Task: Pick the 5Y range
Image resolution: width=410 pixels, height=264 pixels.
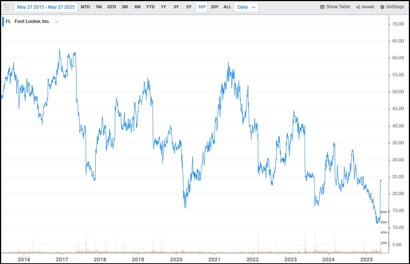Action: tap(189, 7)
